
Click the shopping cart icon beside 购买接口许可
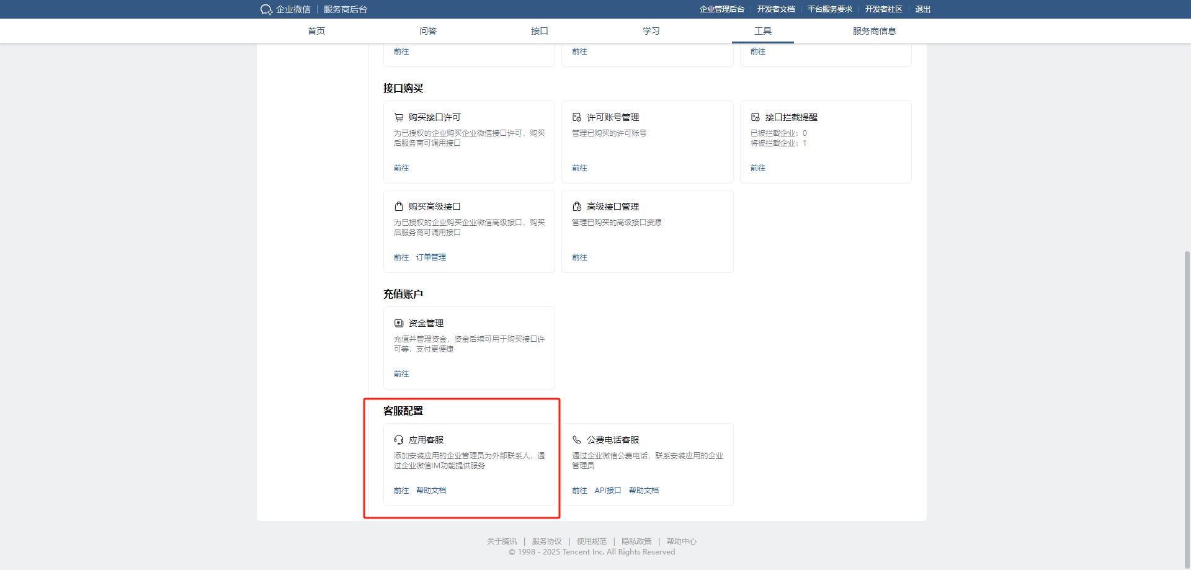(399, 117)
